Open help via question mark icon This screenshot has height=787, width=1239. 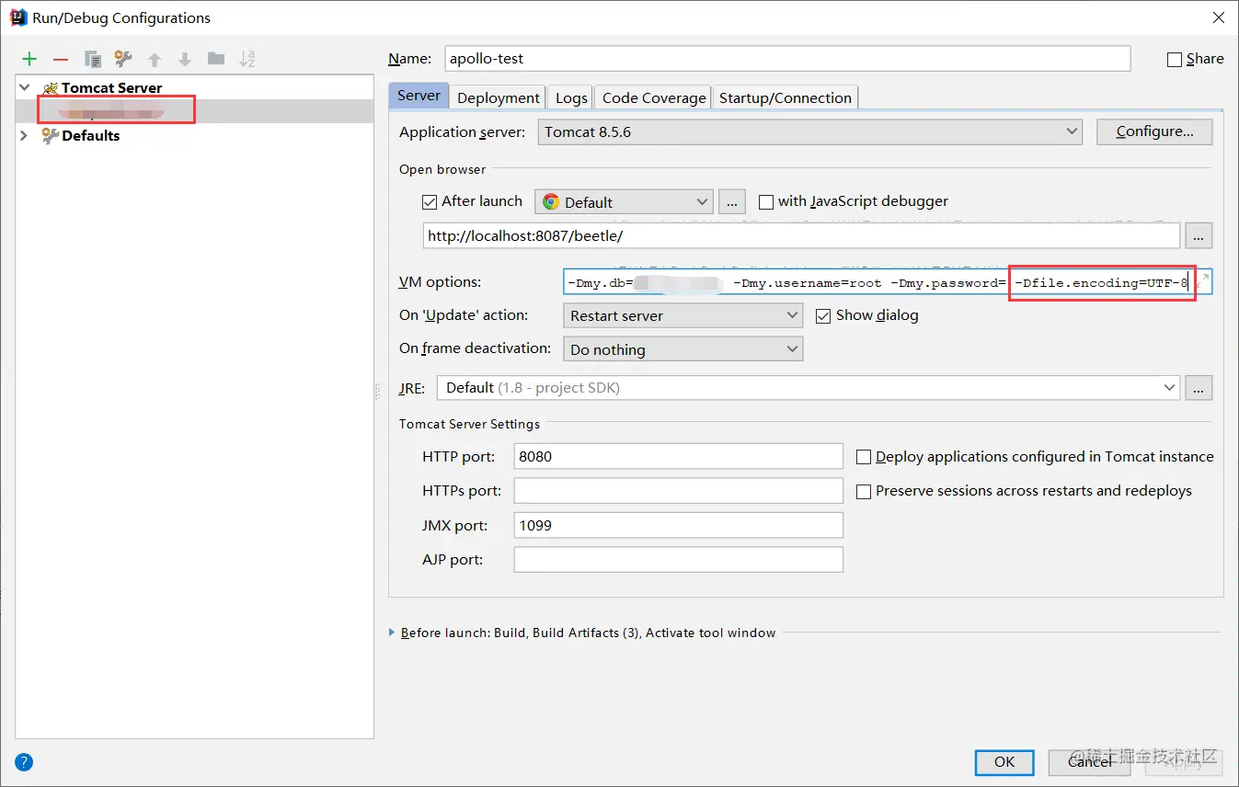pos(24,761)
